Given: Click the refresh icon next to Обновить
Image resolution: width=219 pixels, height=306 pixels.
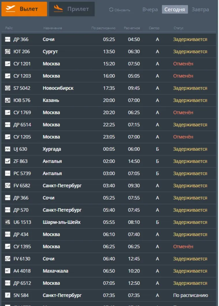Looking at the screenshot, I should point(111,10).
